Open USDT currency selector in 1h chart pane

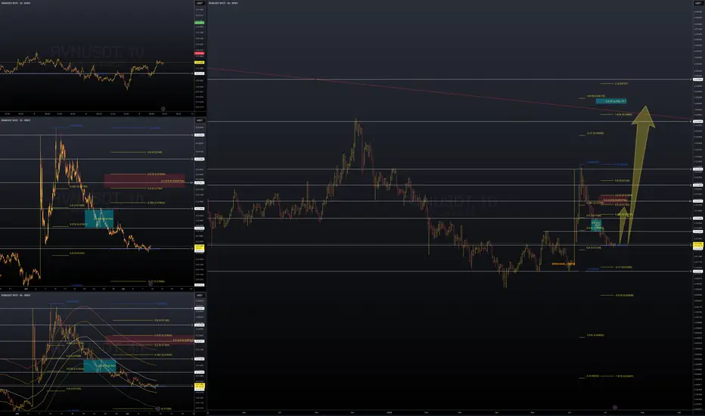pos(200,120)
